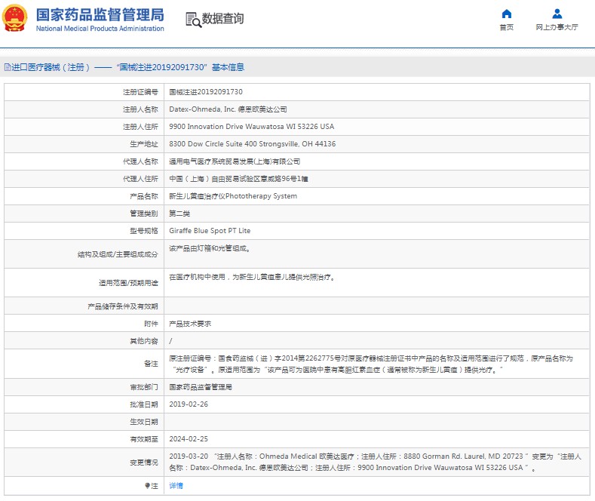Select the 该产品由灯箱和光管组成 text
The image size is (595, 501).
click(210, 249)
